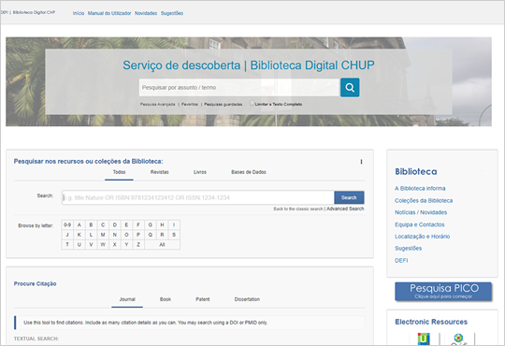
Task: Browse titles starting with letter M
Action: [x=103, y=235]
